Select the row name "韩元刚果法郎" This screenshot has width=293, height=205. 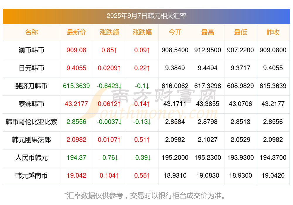(31, 140)
